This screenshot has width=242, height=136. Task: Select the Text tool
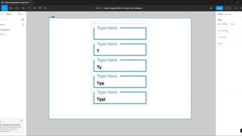29,8
